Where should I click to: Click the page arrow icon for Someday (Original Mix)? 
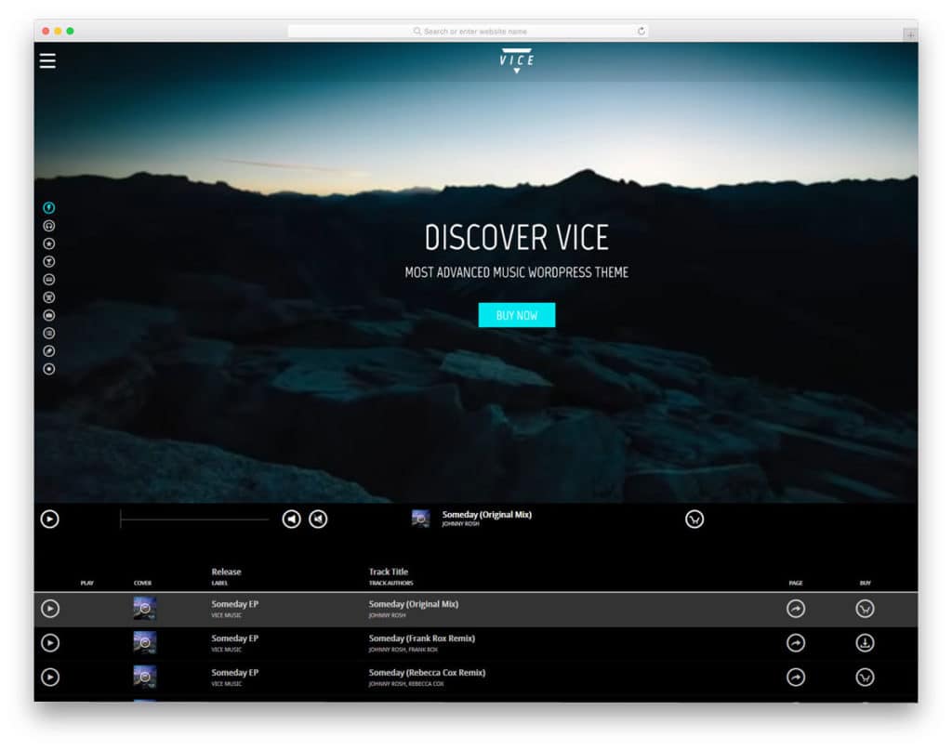point(795,608)
